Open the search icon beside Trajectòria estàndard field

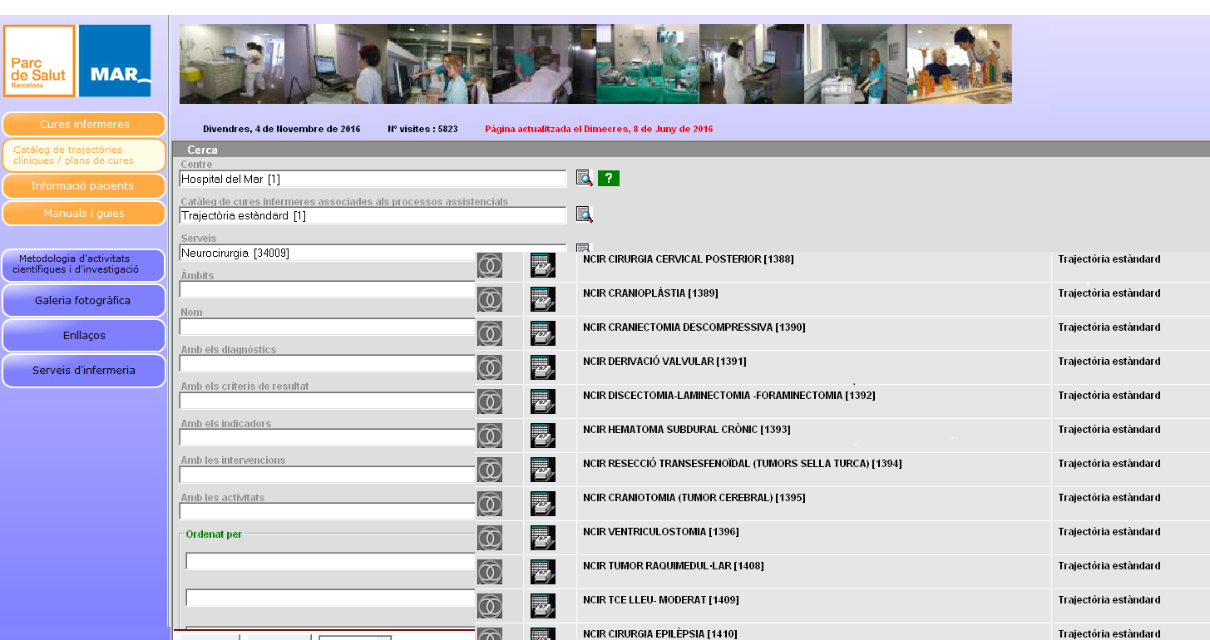(x=585, y=214)
